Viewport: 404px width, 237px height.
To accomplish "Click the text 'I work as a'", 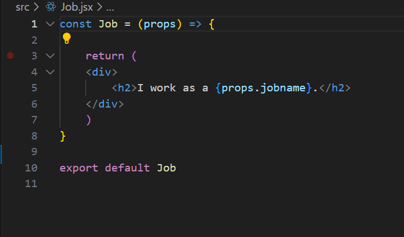I will click(173, 88).
